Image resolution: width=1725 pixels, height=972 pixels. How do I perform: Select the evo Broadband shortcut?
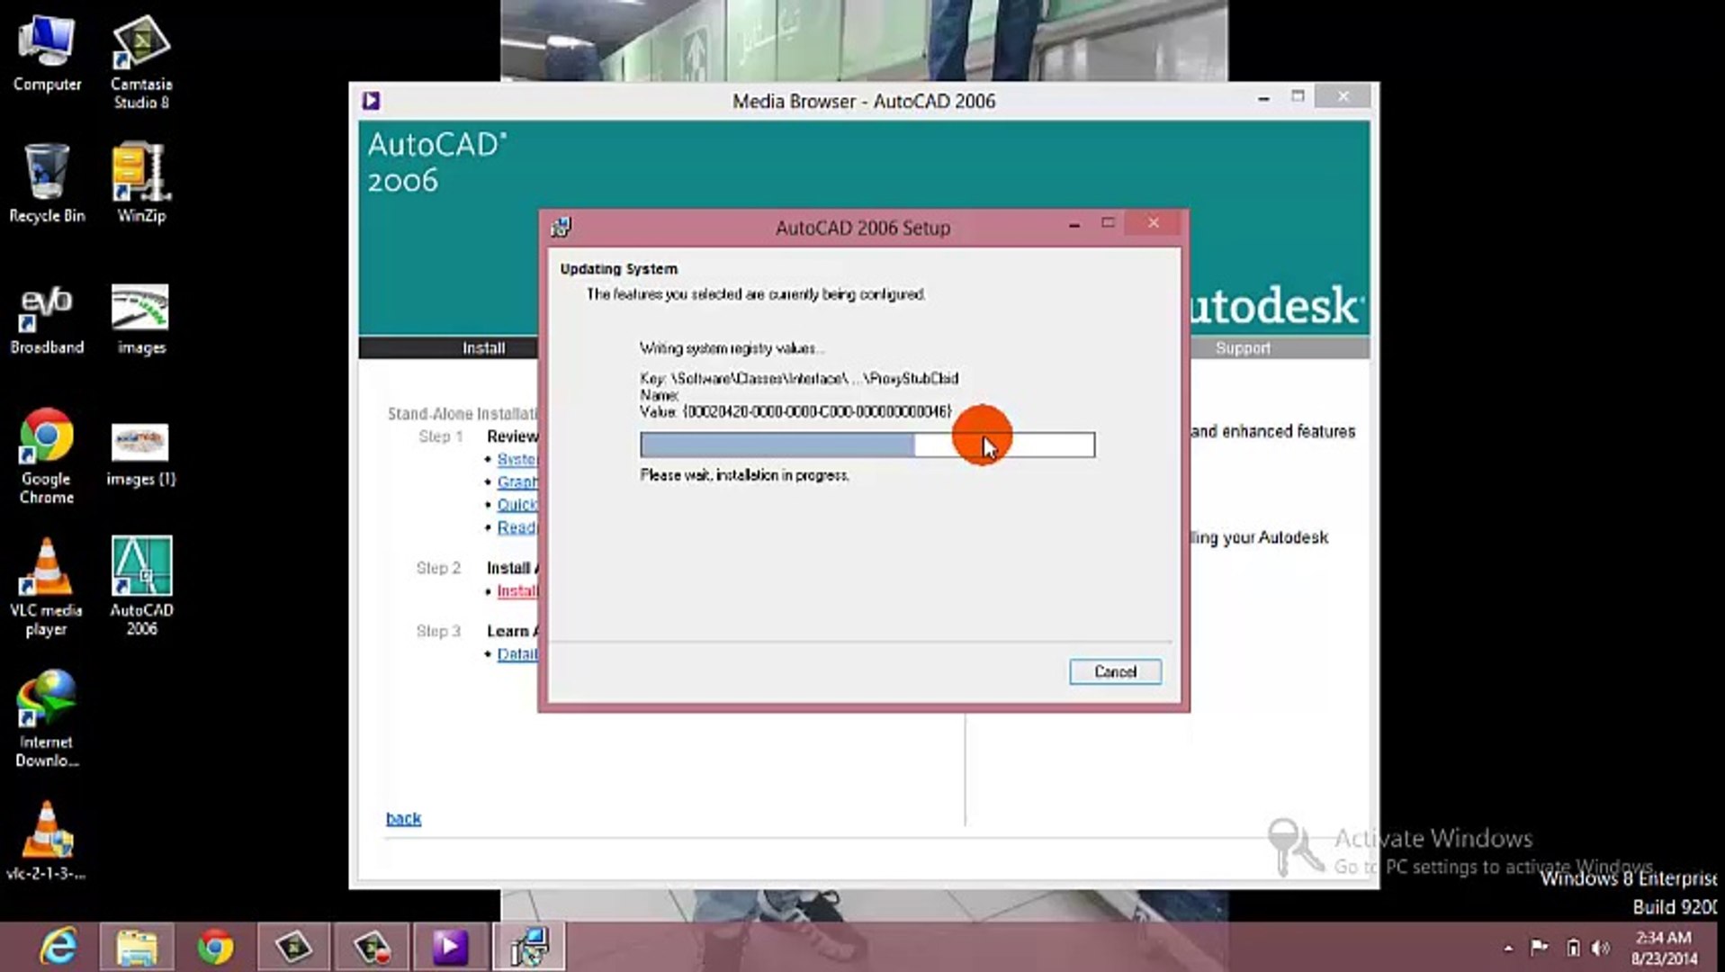pyautogui.click(x=47, y=319)
